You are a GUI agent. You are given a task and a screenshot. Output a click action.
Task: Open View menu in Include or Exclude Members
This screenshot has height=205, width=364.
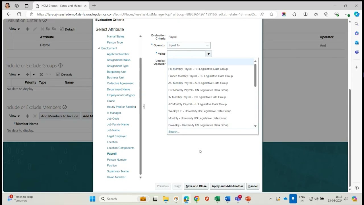[x=15, y=116]
